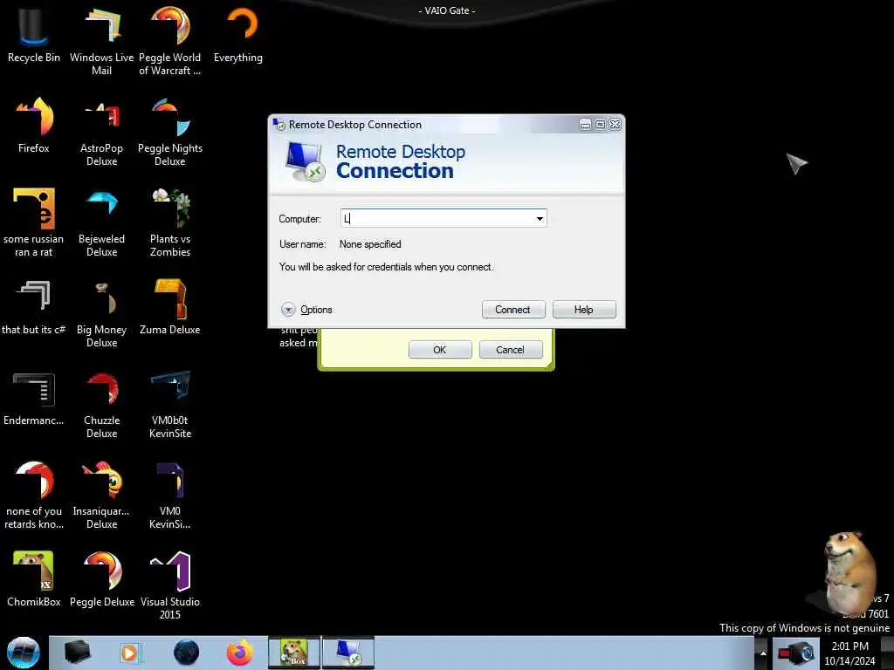894x670 pixels.
Task: Close the Remote Desktop Connection window
Action: (615, 124)
